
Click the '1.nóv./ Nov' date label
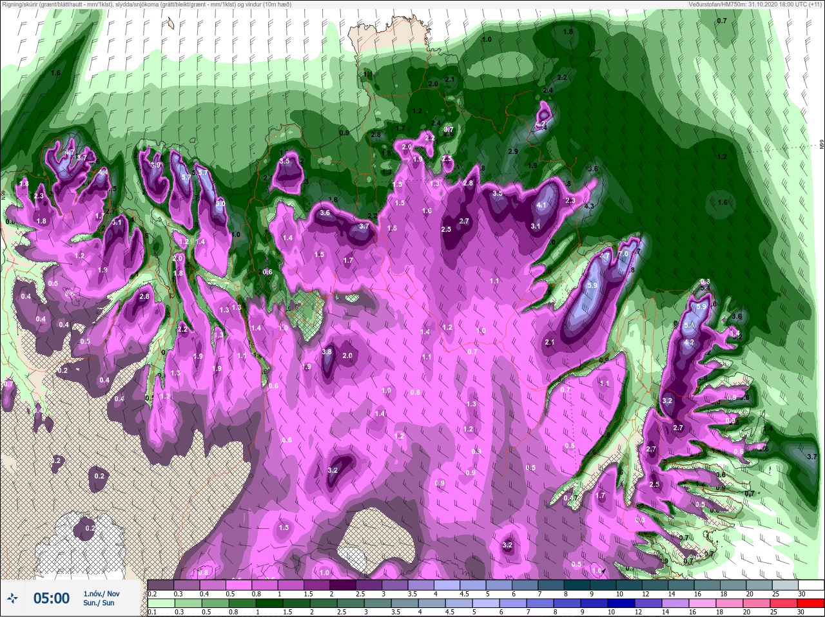(x=101, y=594)
